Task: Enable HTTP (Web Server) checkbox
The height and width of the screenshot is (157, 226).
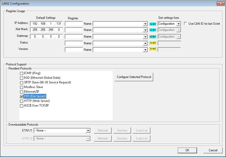Action: tap(21, 101)
